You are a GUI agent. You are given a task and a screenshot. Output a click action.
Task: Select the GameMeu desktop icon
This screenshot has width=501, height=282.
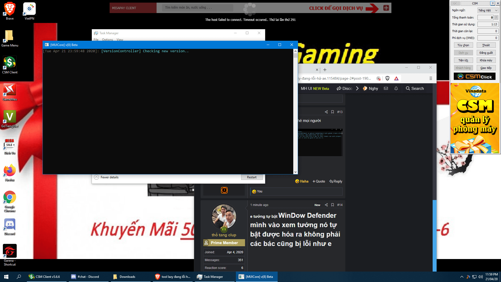pos(10,92)
